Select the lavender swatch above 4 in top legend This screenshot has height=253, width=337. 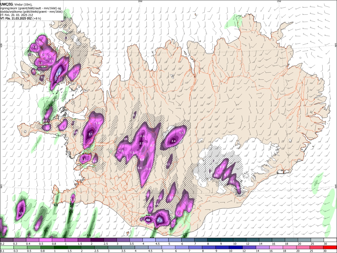click(x=149, y=240)
